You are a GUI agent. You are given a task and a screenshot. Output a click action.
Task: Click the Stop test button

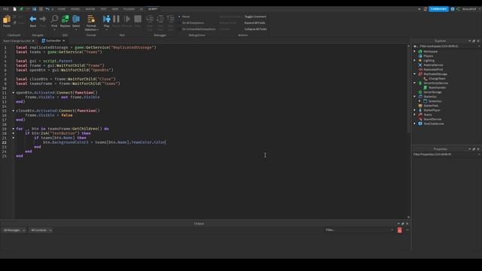click(x=138, y=19)
